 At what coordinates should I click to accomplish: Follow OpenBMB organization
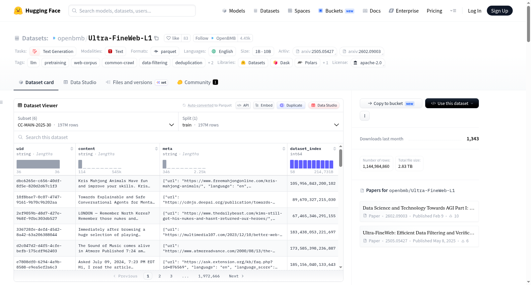(x=216, y=38)
